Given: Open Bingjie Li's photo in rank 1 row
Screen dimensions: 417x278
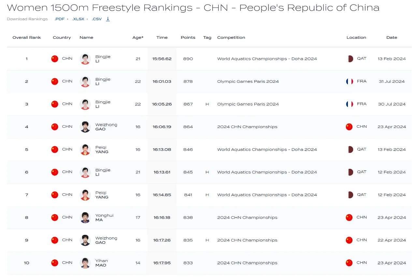Looking at the screenshot, I should 85,59.
